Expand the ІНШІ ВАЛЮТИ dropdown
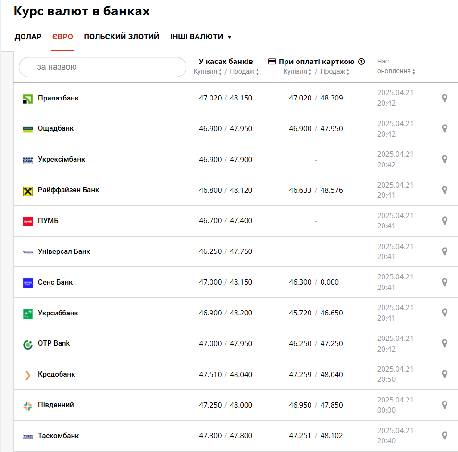Viewport: 458px width, 452px height. tap(201, 37)
